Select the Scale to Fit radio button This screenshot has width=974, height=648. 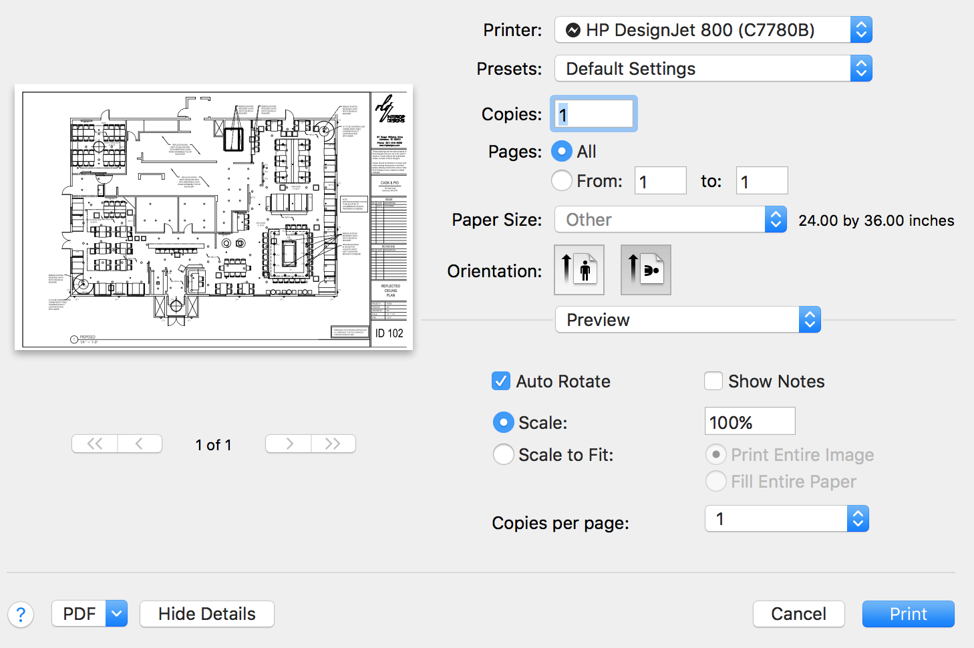pyautogui.click(x=503, y=455)
